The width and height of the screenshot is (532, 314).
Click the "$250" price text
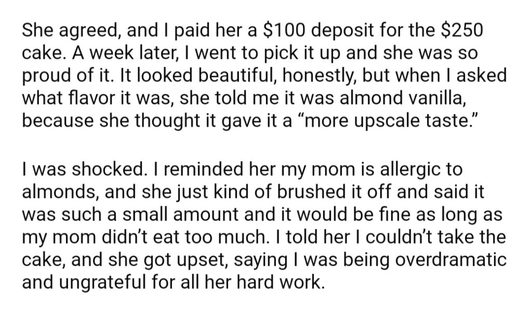pos(461,30)
